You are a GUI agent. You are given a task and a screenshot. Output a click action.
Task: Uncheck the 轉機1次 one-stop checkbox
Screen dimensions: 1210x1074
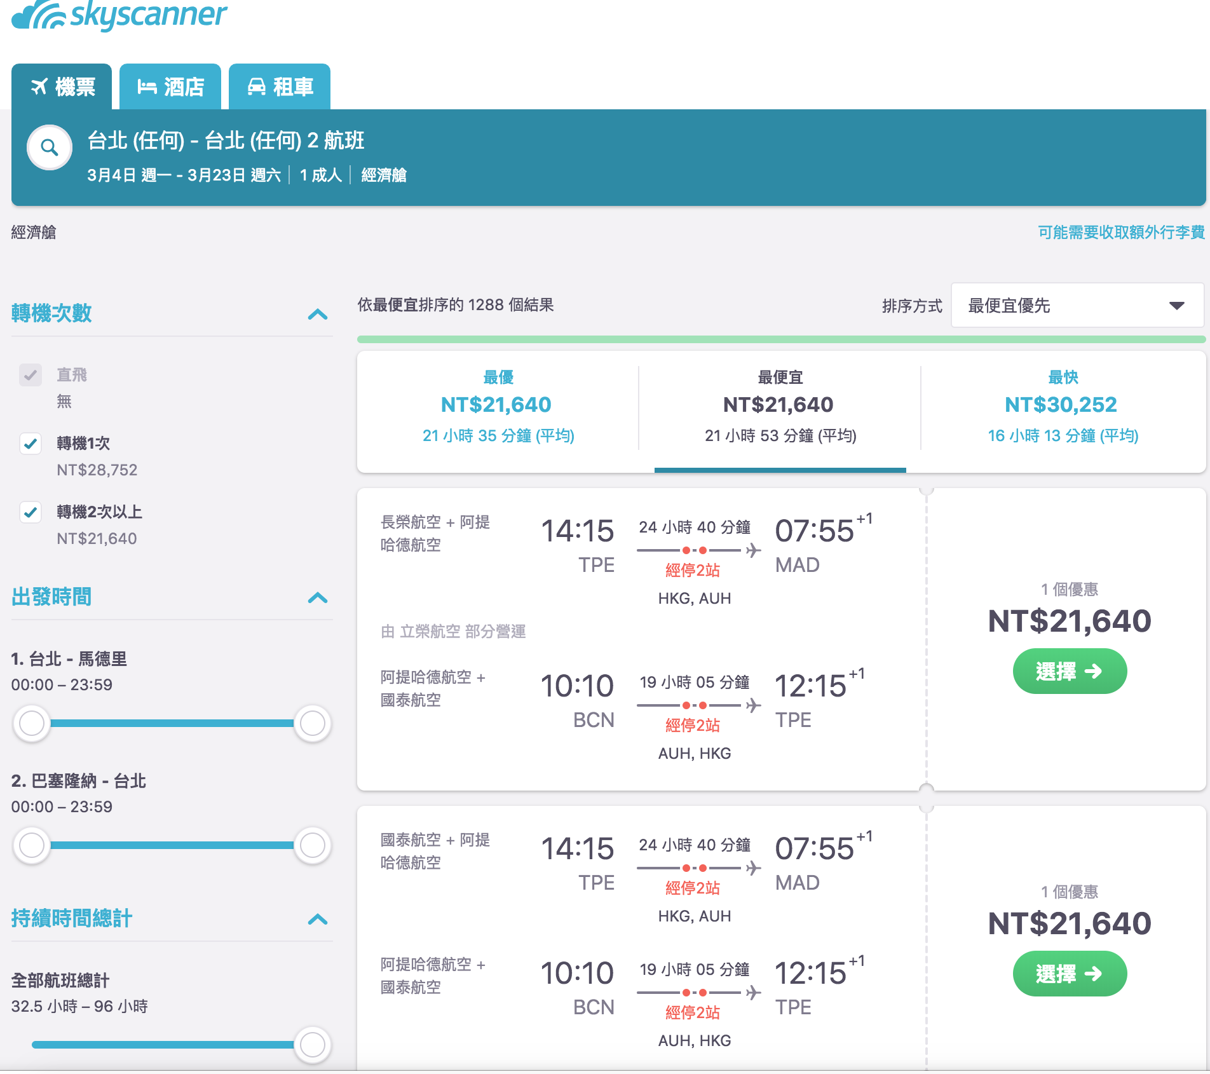click(31, 444)
